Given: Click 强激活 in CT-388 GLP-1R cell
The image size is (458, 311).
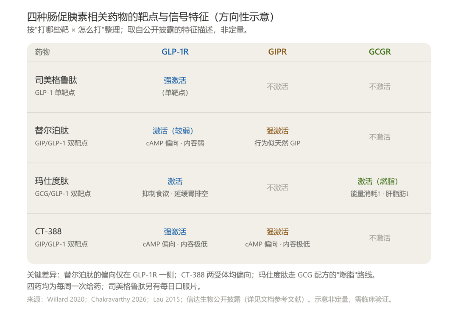Looking at the screenshot, I should click(x=175, y=232).
